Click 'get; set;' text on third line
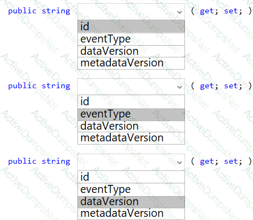Screen dimensions: 253x220 tap(221, 162)
